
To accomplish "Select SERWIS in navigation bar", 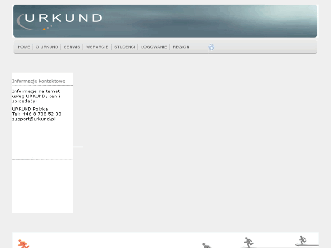I will (72, 47).
